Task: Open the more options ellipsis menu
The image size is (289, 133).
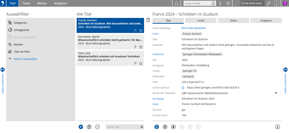Action: (98, 127)
